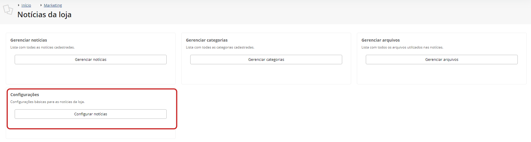Click the arrow before the Início breadcrumb
Image resolution: width=531 pixels, height=142 pixels.
coord(19,5)
